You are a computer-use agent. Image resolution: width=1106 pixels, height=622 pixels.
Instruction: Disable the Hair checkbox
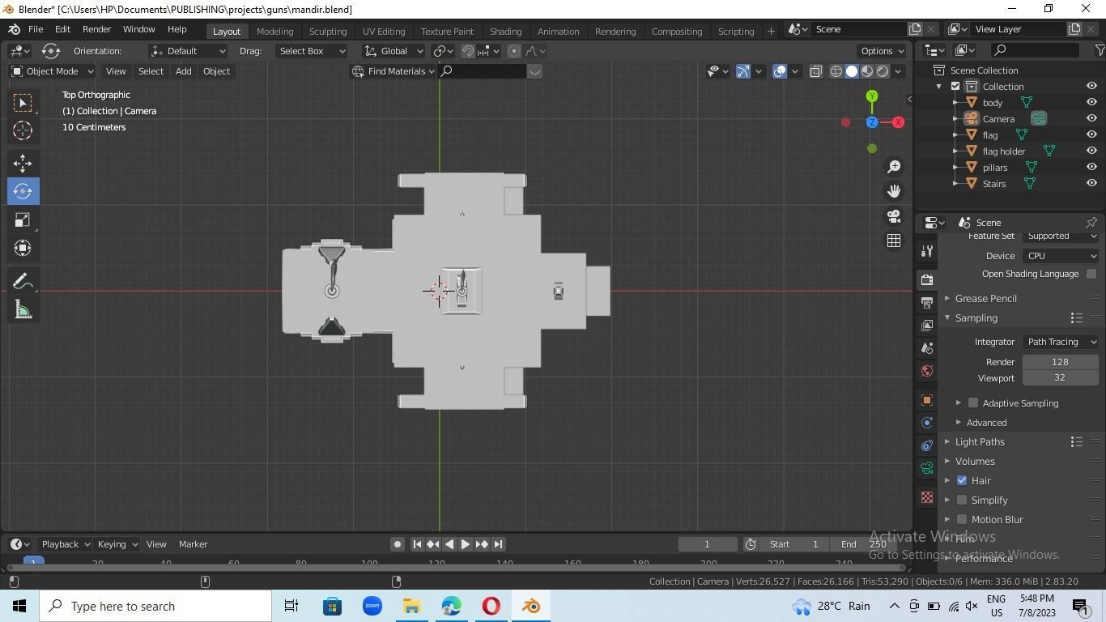pyautogui.click(x=962, y=480)
